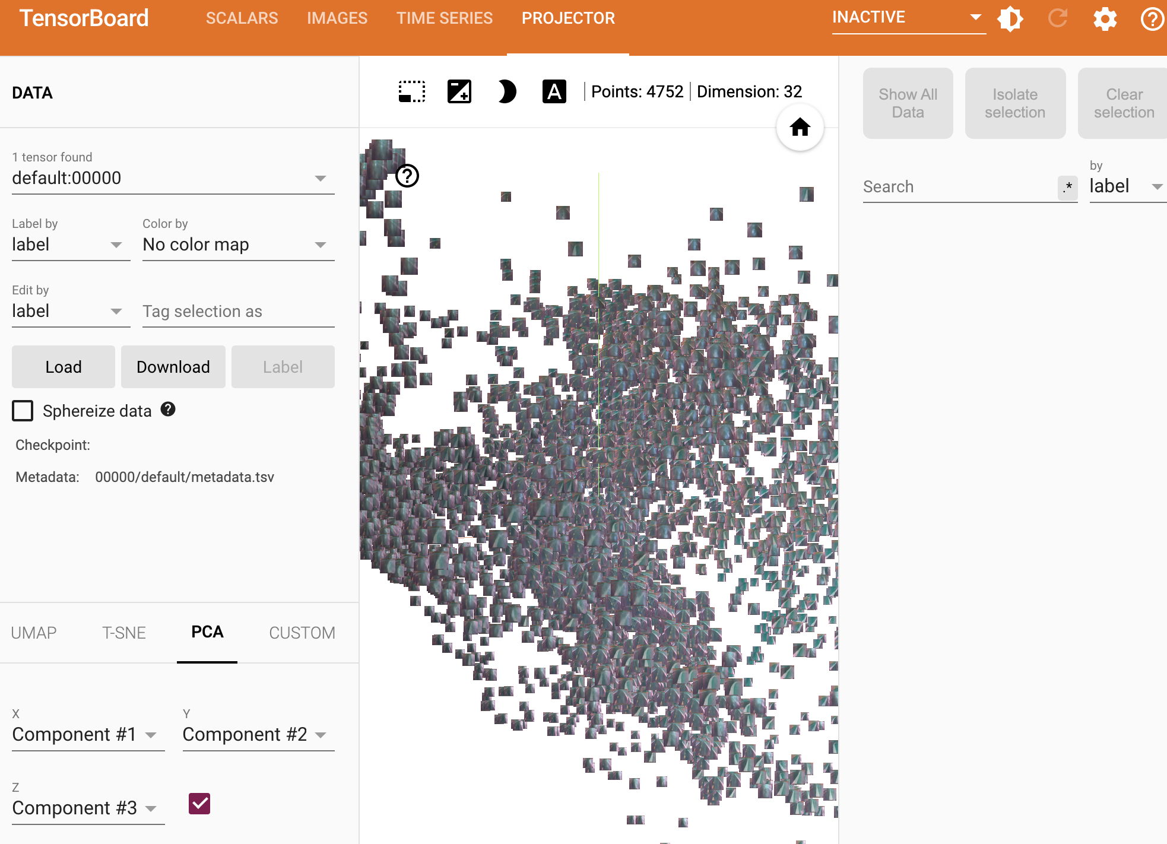Toggle light/dark theme icon in header
Image resolution: width=1167 pixels, height=844 pixels.
1010,19
